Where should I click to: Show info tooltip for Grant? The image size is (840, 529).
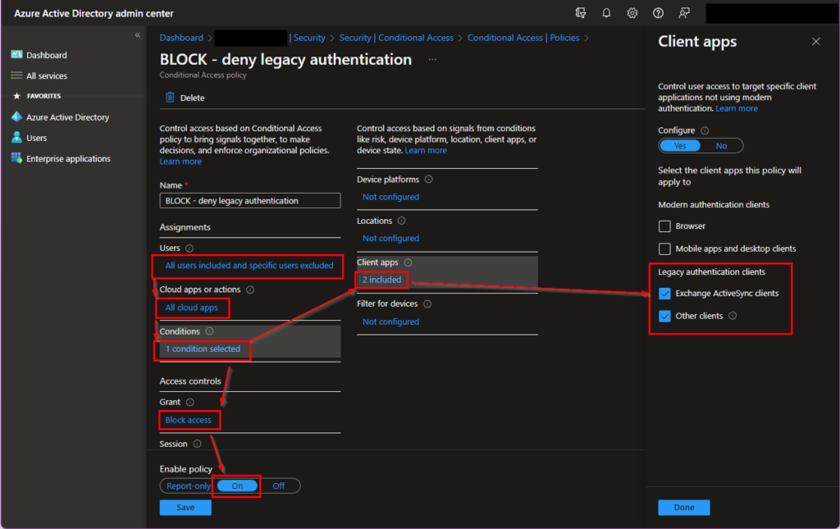190,402
